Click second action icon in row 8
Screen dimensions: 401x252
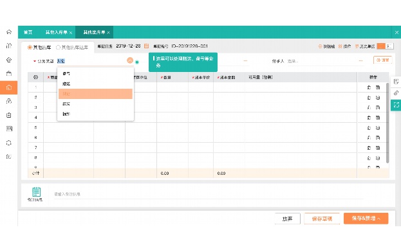pyautogui.click(x=378, y=158)
